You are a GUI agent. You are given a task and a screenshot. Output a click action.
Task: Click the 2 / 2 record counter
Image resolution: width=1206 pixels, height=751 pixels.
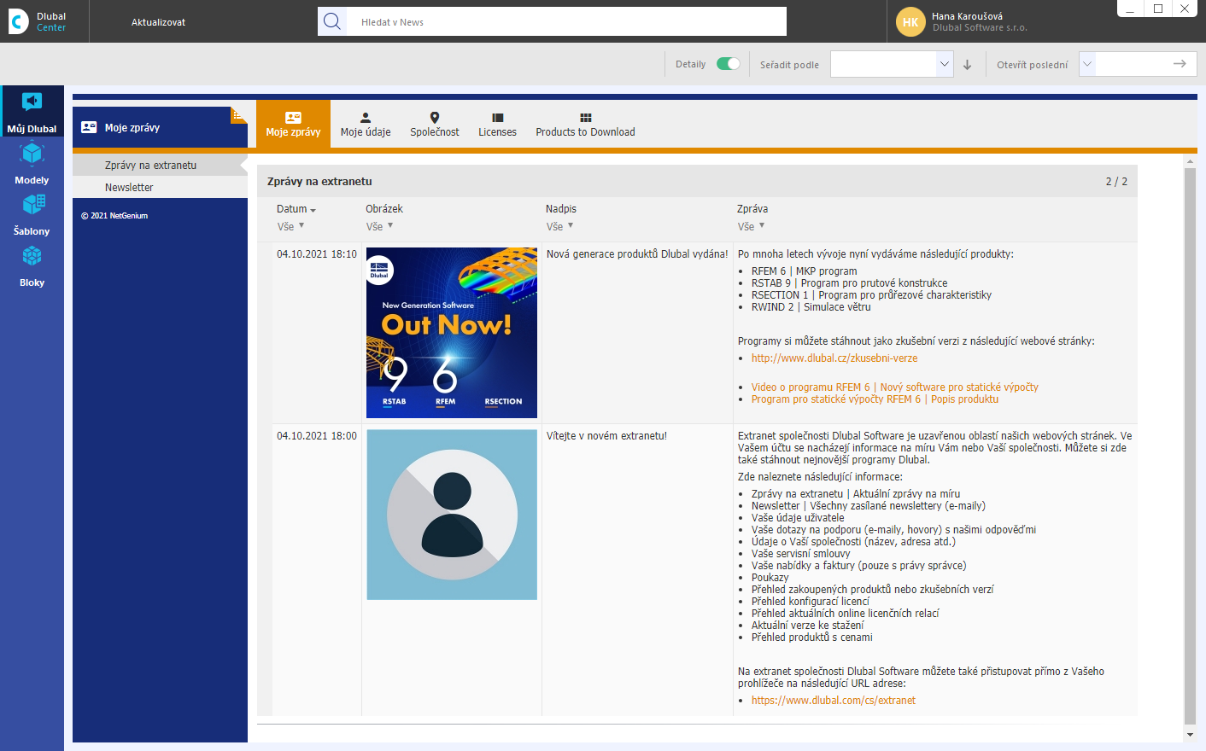1116,182
